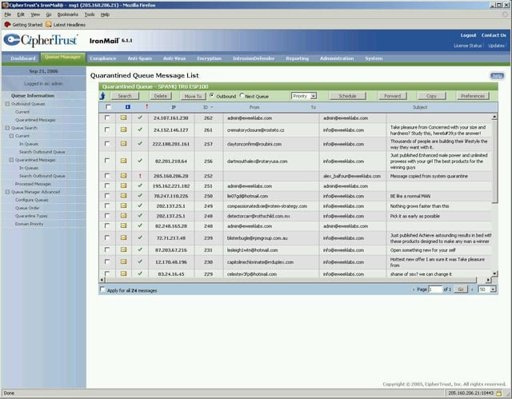The image size is (512, 399).
Task: Click the Forward button
Action: pos(392,96)
